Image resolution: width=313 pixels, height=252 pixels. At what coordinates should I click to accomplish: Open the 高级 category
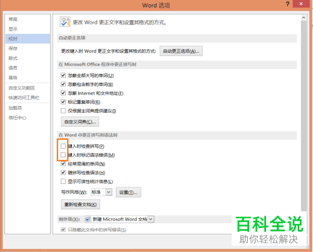28,78
